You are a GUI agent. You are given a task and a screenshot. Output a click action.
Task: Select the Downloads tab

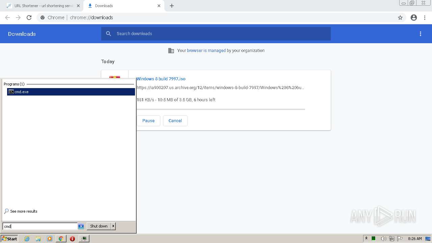(124, 6)
